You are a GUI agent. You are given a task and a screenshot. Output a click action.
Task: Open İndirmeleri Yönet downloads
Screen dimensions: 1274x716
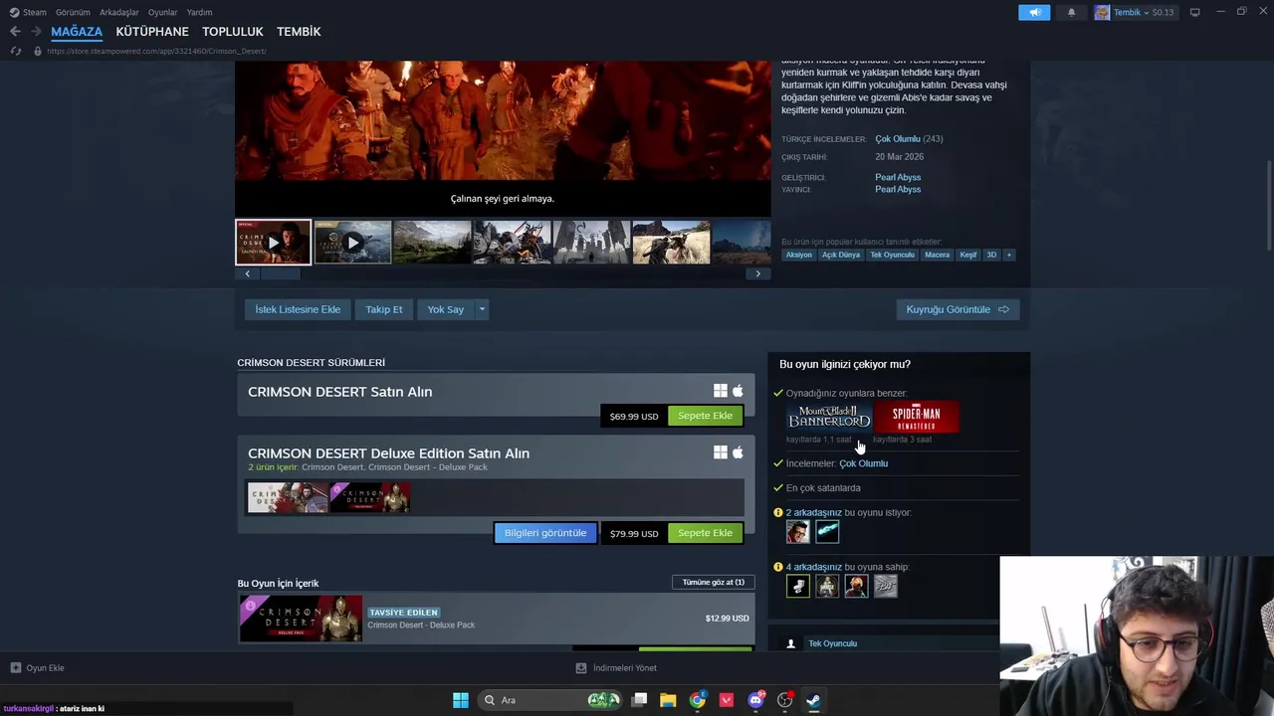(x=616, y=668)
